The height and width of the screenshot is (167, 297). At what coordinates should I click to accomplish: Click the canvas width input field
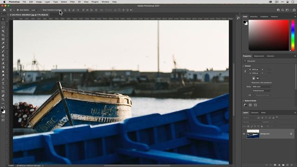click(x=255, y=70)
